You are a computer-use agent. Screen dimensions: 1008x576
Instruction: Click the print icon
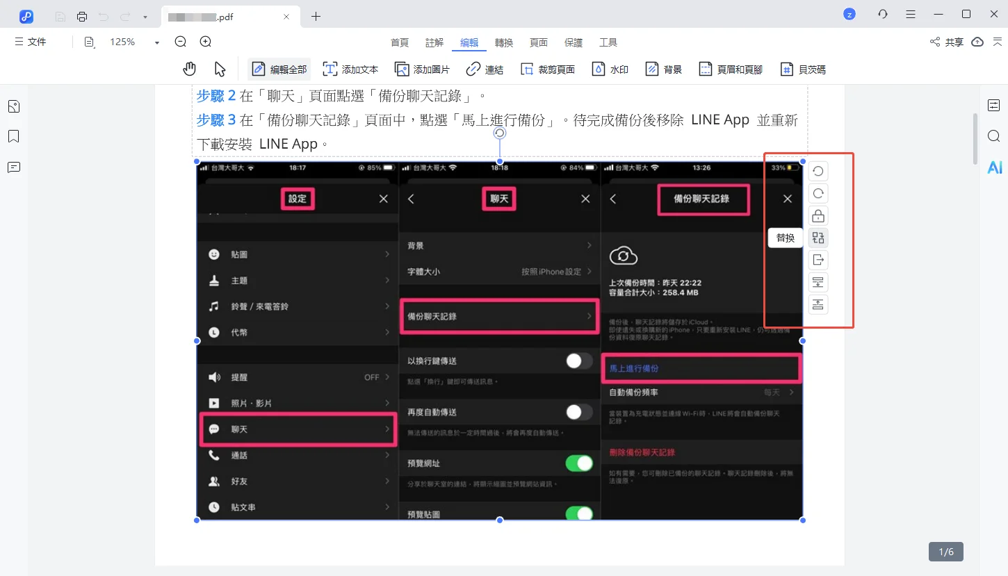(x=82, y=16)
